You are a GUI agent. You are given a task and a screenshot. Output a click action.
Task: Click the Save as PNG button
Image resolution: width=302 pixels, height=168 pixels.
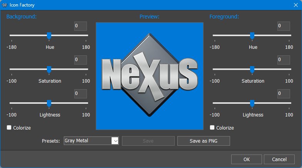pos(204,141)
